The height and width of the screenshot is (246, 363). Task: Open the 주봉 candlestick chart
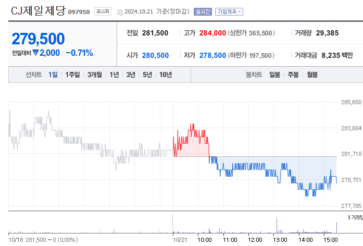(293, 75)
